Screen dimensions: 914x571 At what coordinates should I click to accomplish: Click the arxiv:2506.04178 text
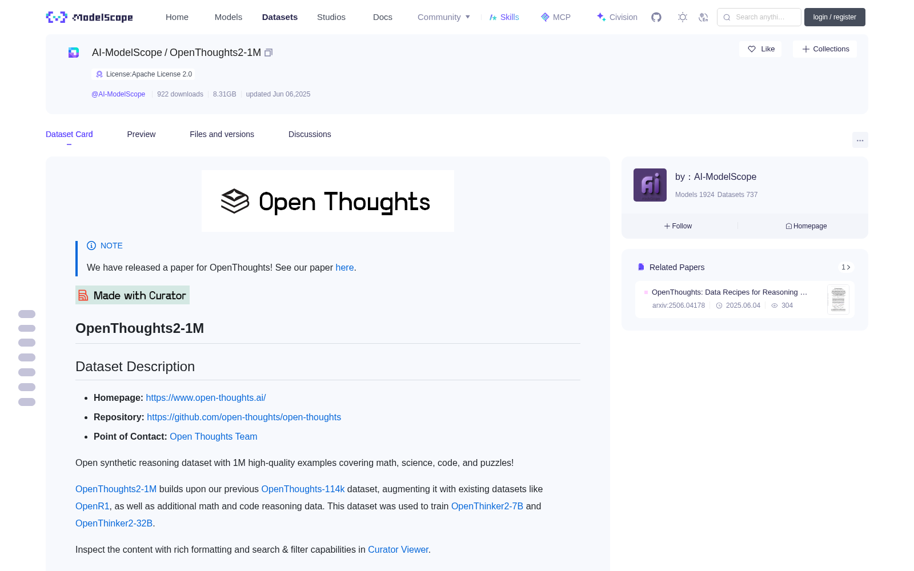[x=679, y=305]
